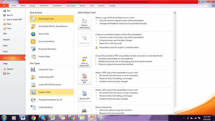Open Windows Media Player from taskbar
The height and width of the screenshot is (121, 215).
tap(14, 118)
